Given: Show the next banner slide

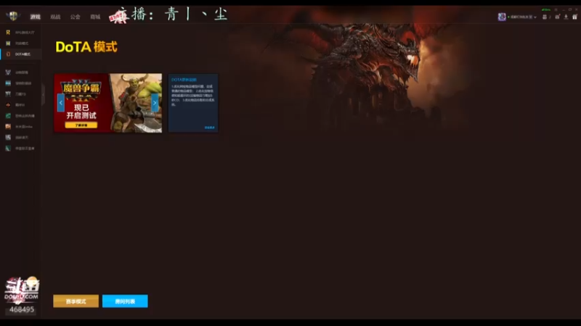Looking at the screenshot, I should [x=155, y=103].
